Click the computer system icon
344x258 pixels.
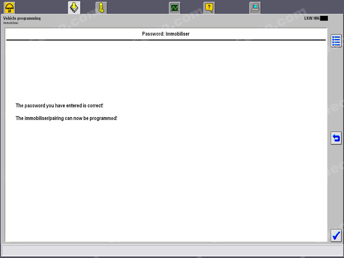[x=255, y=7]
